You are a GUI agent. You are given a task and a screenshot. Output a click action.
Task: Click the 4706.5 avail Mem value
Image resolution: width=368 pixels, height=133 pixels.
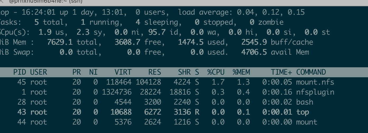pos(254,52)
